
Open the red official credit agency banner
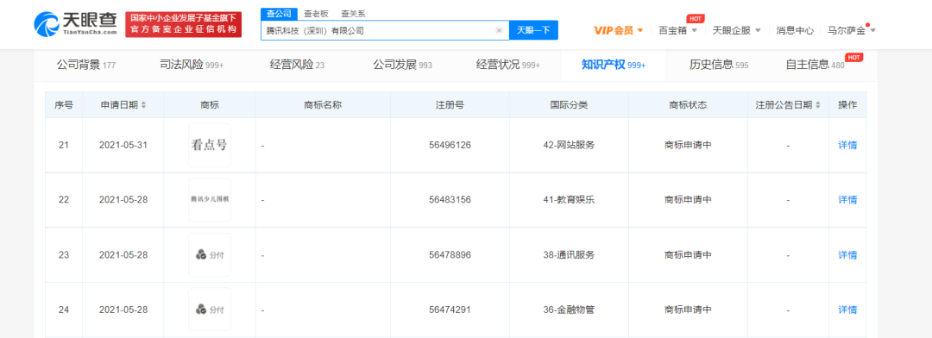click(183, 24)
